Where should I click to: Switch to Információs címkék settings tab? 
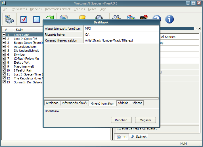[74, 103]
